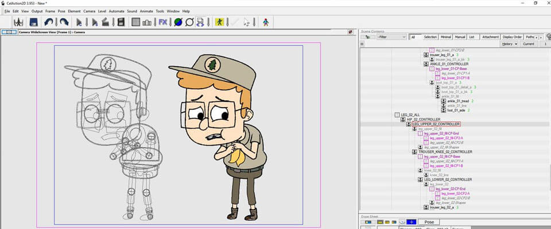Click the clapperboard icon in toolbar

106,22
